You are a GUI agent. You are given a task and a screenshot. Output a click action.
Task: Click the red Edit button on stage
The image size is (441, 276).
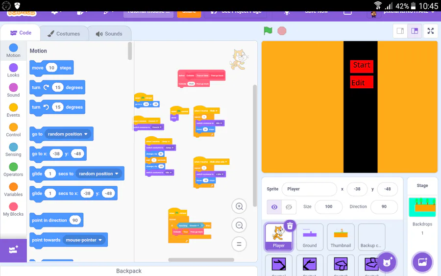click(362, 82)
